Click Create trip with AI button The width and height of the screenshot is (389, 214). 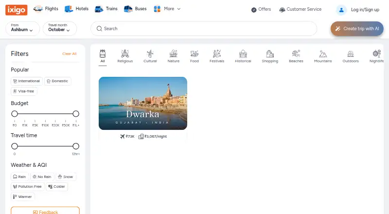tap(357, 29)
